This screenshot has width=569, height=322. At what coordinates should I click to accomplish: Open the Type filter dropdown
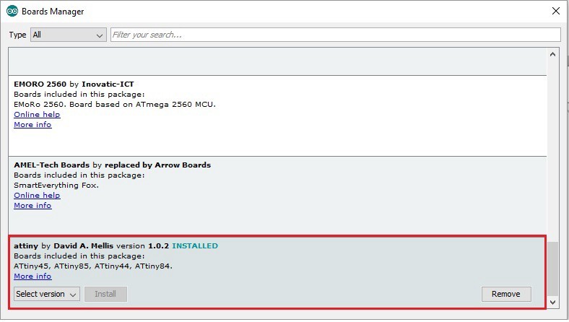pos(69,35)
